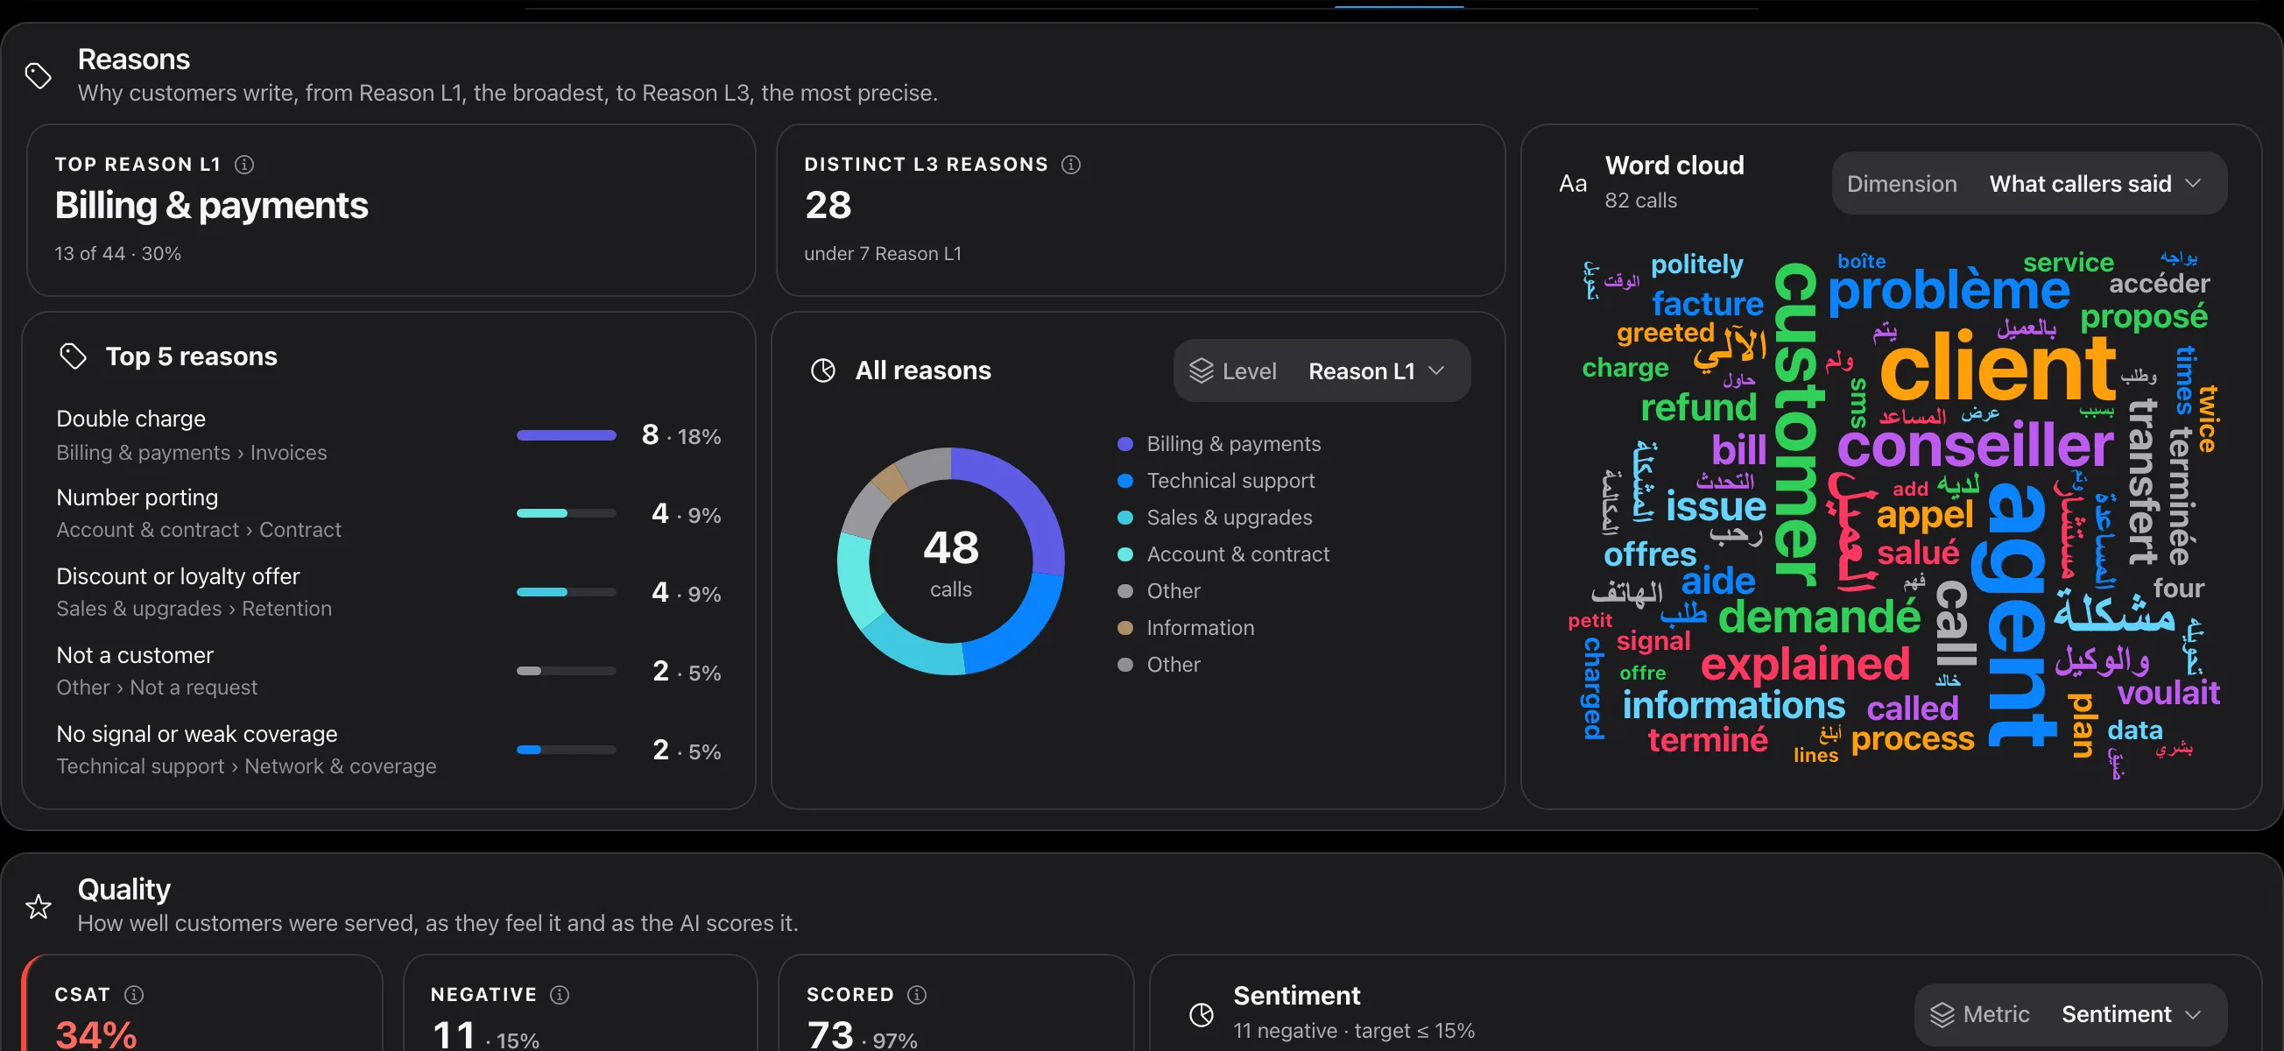Open the CSAT info icon
This screenshot has width=2284, height=1051.
click(134, 994)
